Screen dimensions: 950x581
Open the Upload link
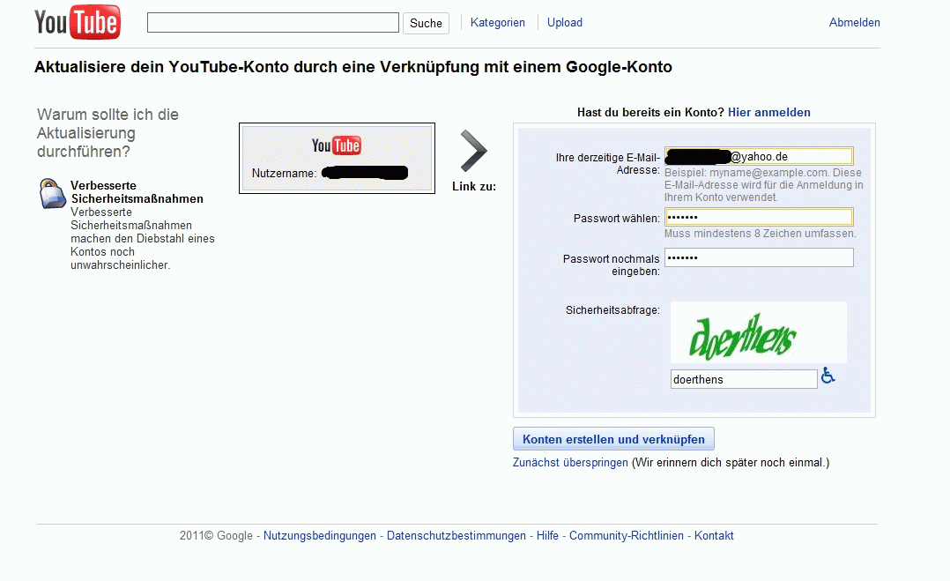point(565,22)
